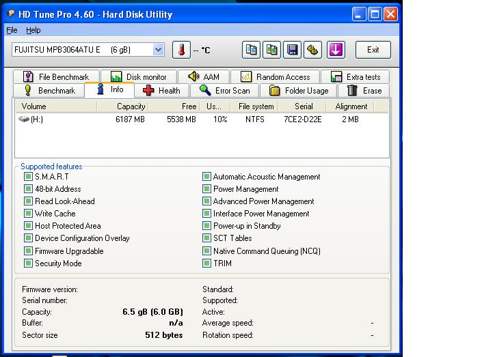This screenshot has width=495, height=357.
Task: Click the 10% usage cell
Action: 220,119
